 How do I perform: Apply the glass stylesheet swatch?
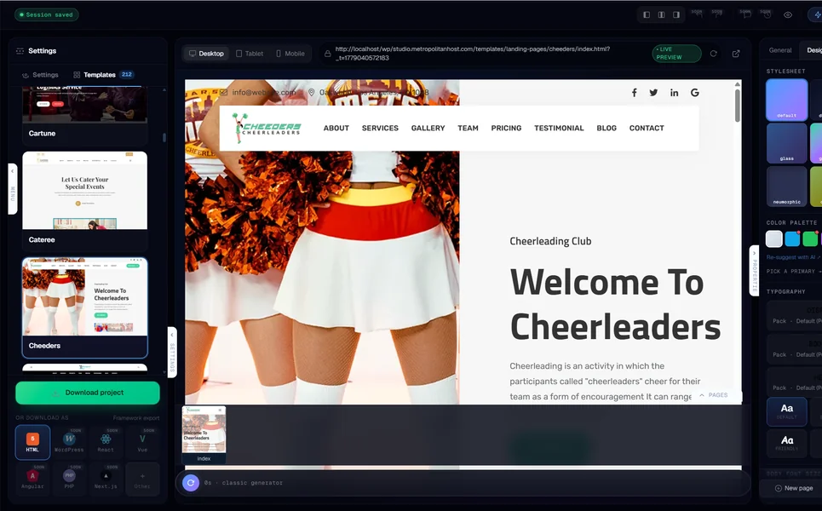(x=786, y=143)
